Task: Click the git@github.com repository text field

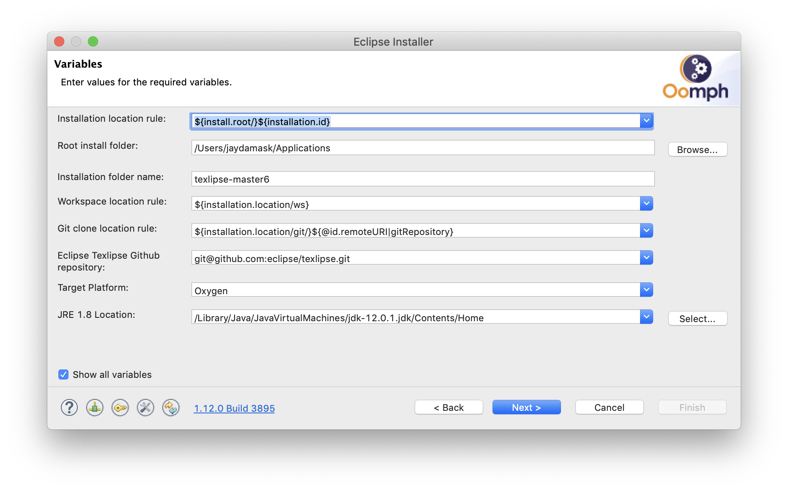Action: [x=416, y=258]
